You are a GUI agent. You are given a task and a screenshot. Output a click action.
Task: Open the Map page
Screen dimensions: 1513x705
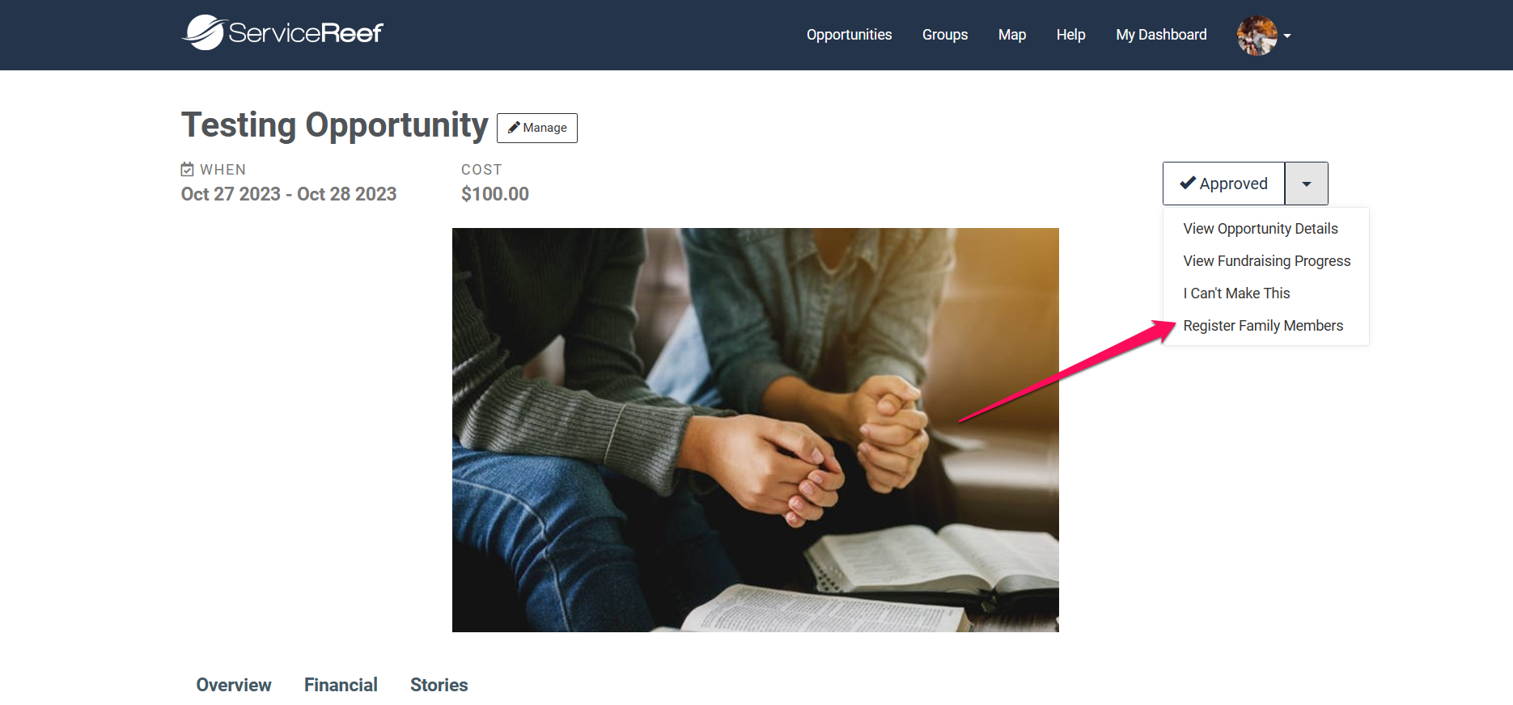(x=1011, y=35)
